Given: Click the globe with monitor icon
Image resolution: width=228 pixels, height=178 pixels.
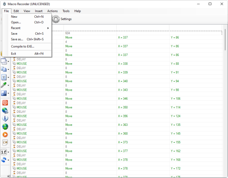Looking at the screenshot, I should [5, 111].
